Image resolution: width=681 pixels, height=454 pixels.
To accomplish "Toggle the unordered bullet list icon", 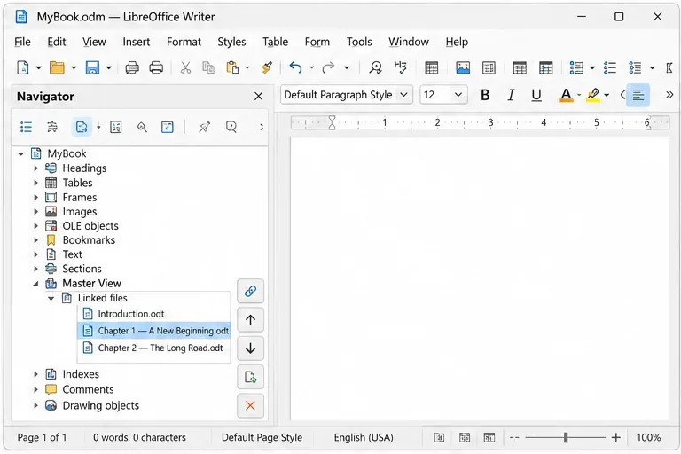I will click(x=610, y=67).
